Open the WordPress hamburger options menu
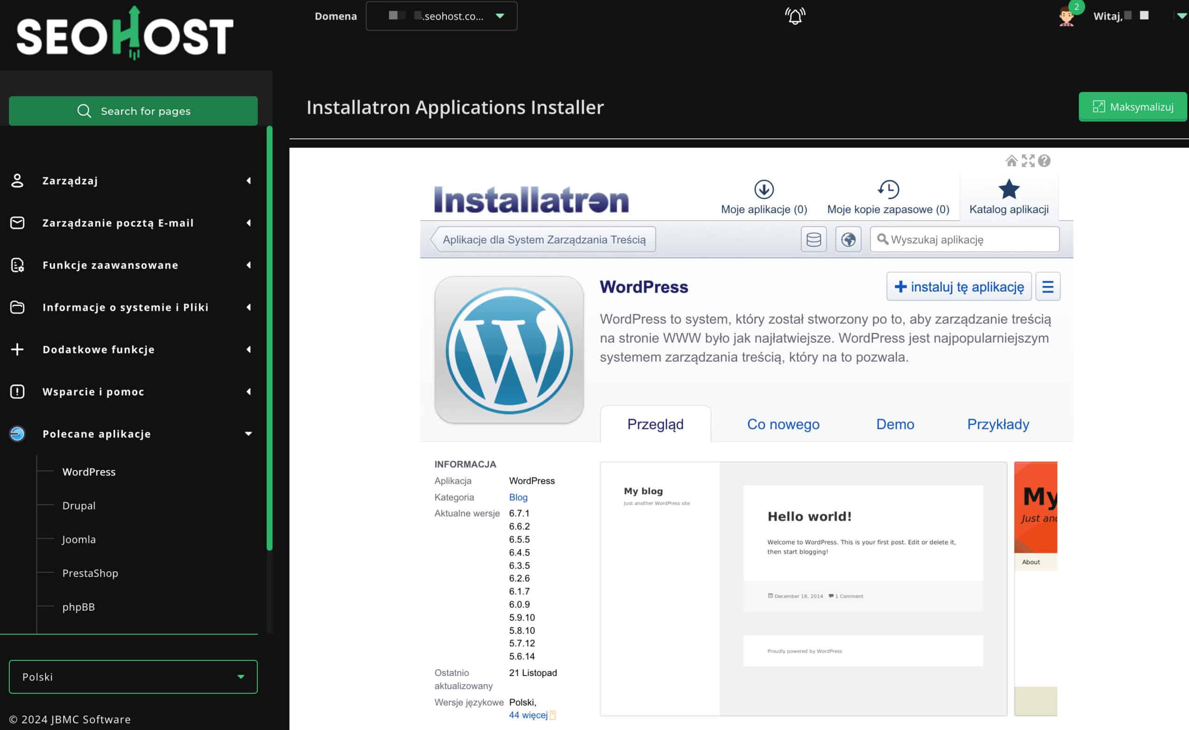This screenshot has width=1189, height=730. (x=1047, y=287)
